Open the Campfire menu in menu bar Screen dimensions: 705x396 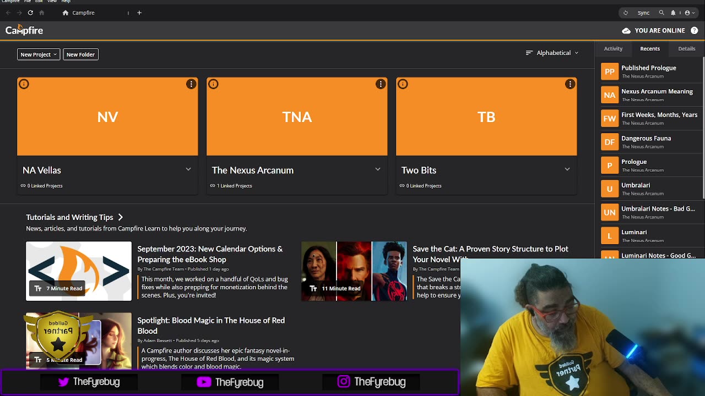coord(10,2)
